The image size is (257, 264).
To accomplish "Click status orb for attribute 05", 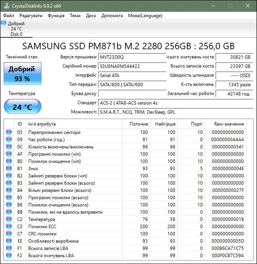I will click(9, 132).
